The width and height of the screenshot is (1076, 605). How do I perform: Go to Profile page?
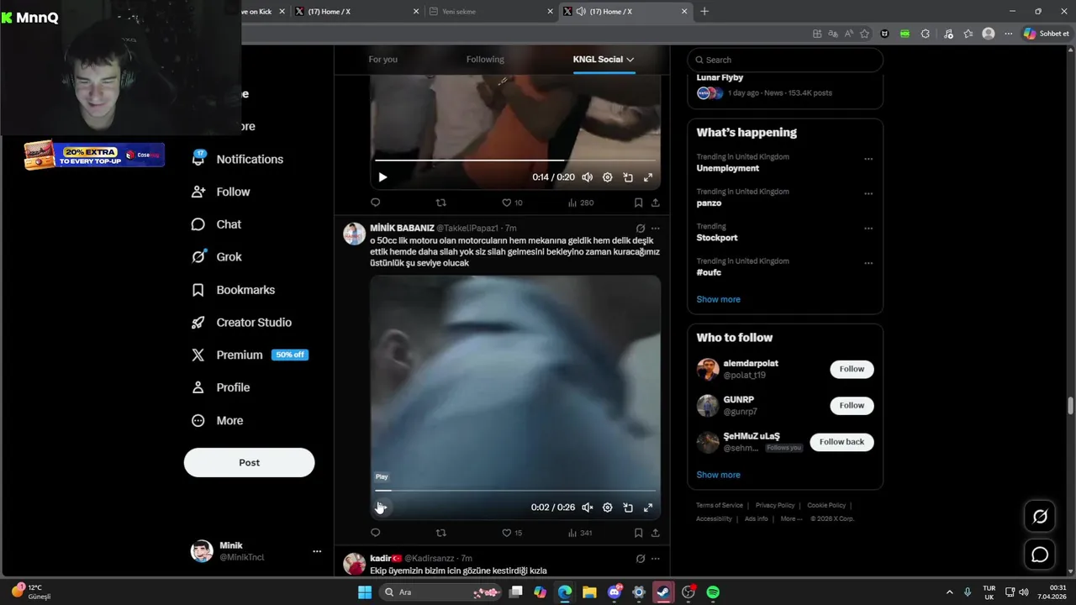coord(221,388)
